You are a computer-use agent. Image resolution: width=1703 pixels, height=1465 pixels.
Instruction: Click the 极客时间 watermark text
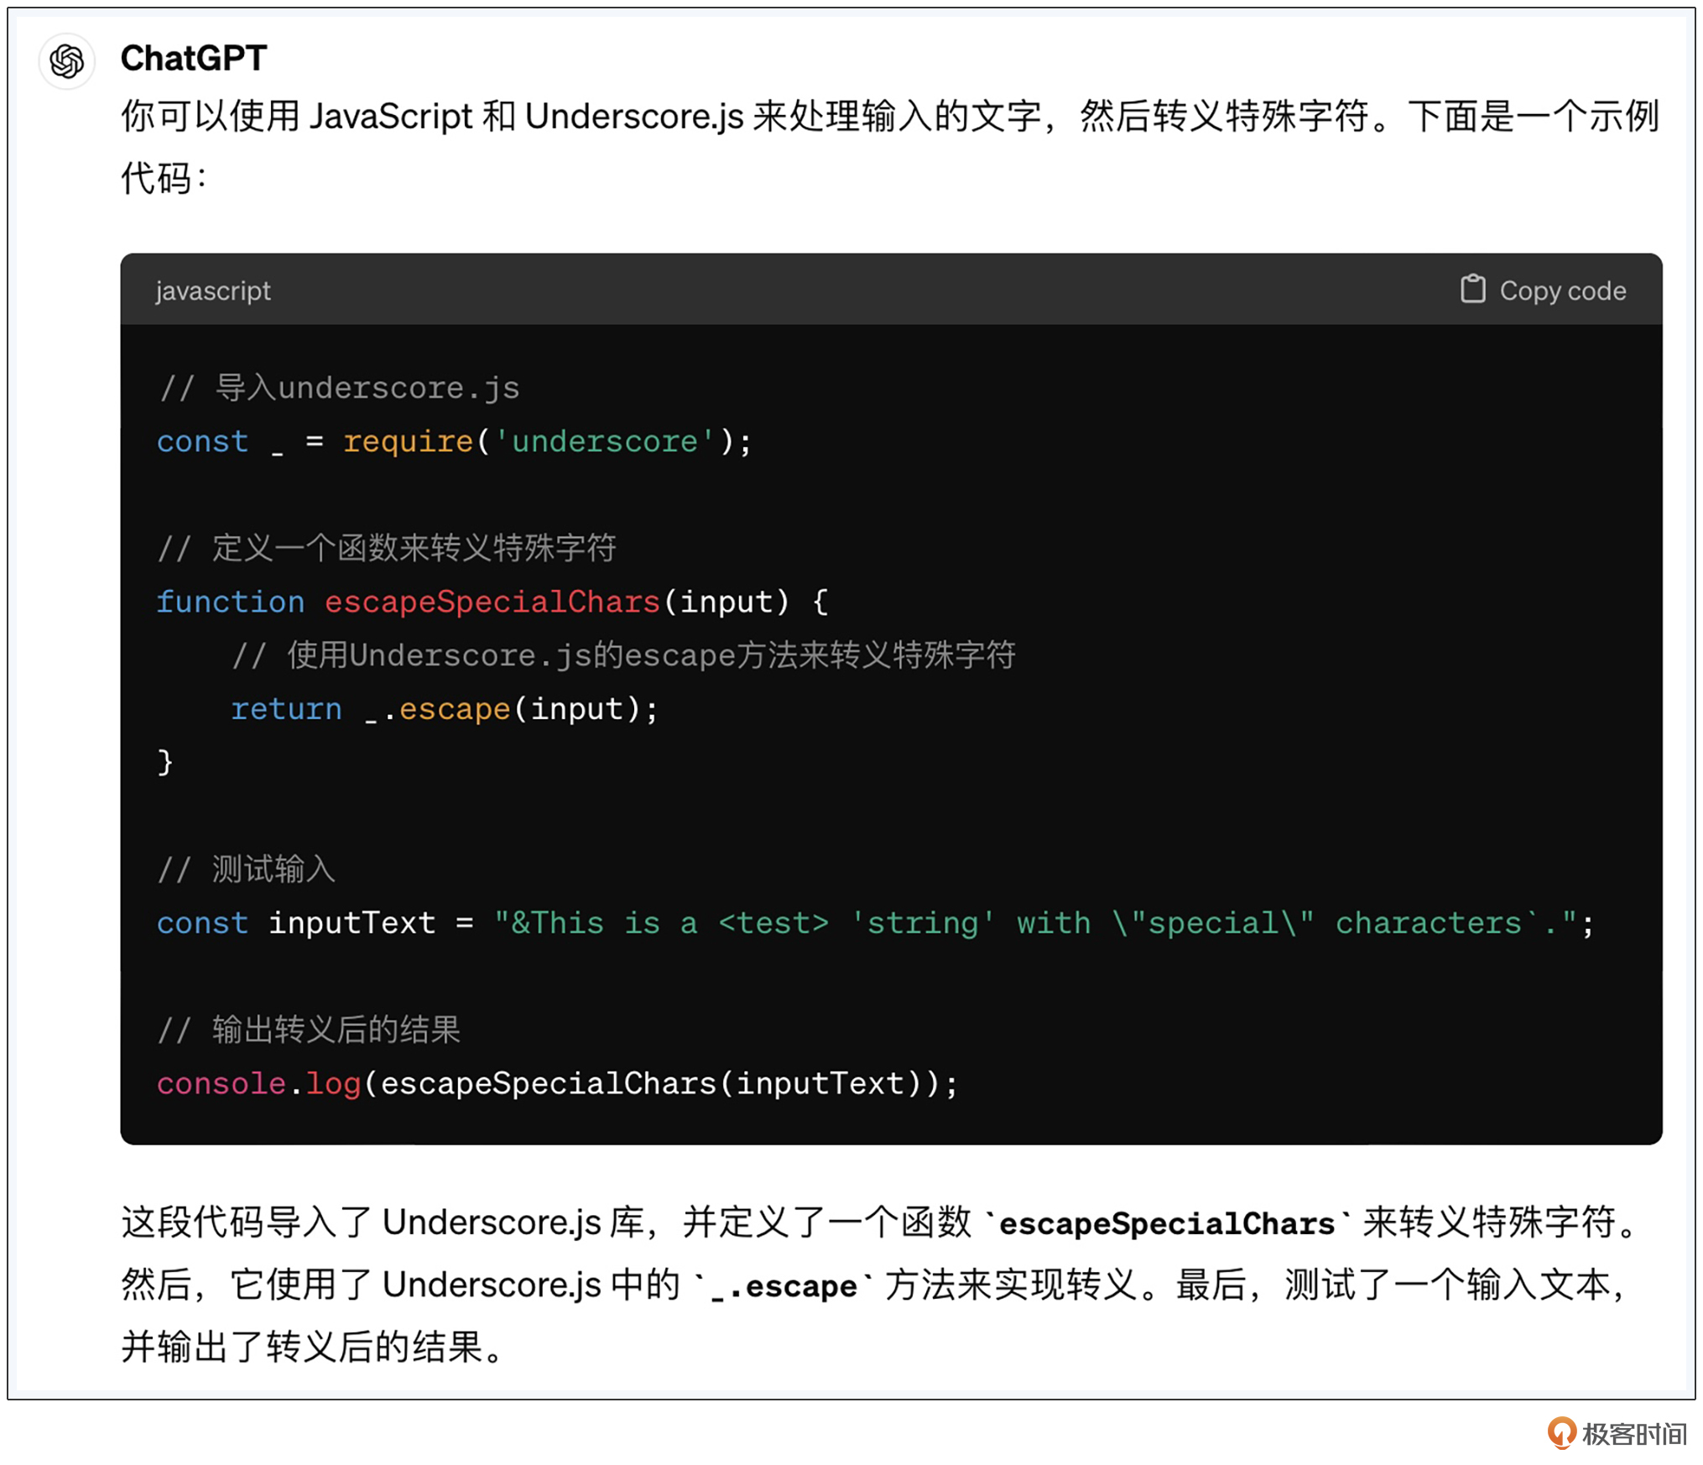pos(1634,1434)
